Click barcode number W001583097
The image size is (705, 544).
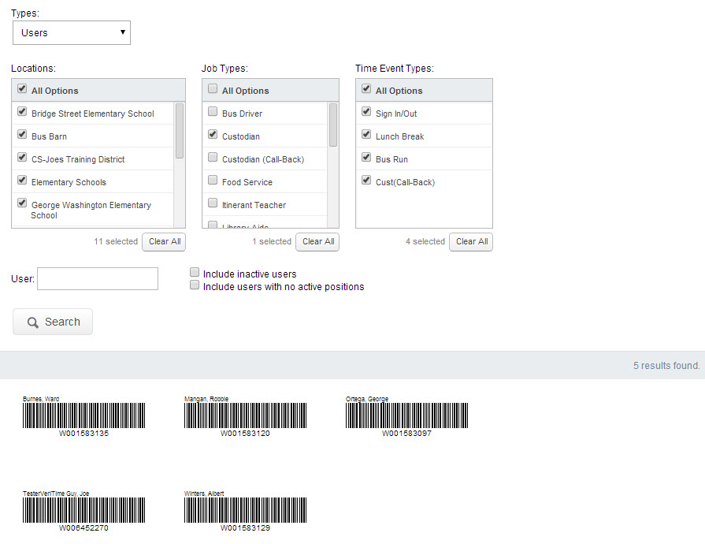click(x=407, y=434)
